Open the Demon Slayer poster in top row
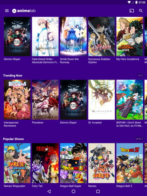The width and height of the screenshot is (147, 196). (x=17, y=36)
